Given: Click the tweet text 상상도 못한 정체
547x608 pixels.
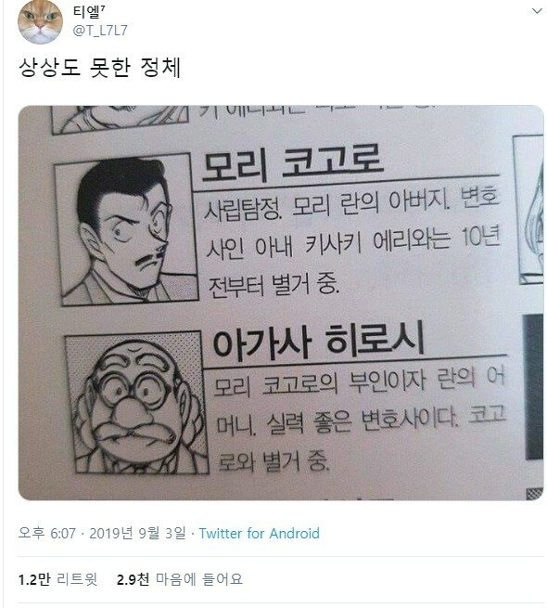Looking at the screenshot, I should tap(99, 68).
